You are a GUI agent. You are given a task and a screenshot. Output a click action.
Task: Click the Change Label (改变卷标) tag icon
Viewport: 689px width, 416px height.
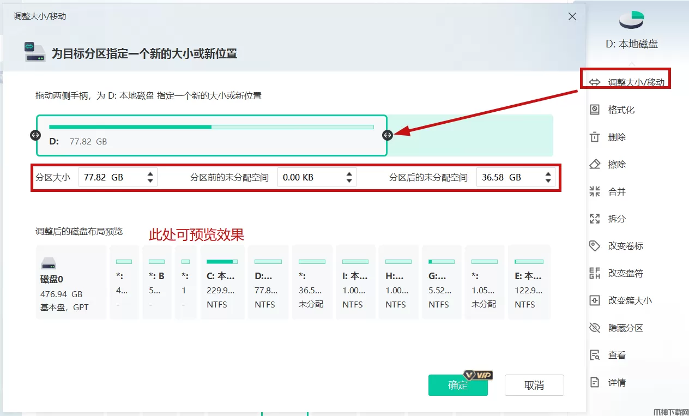coord(595,246)
